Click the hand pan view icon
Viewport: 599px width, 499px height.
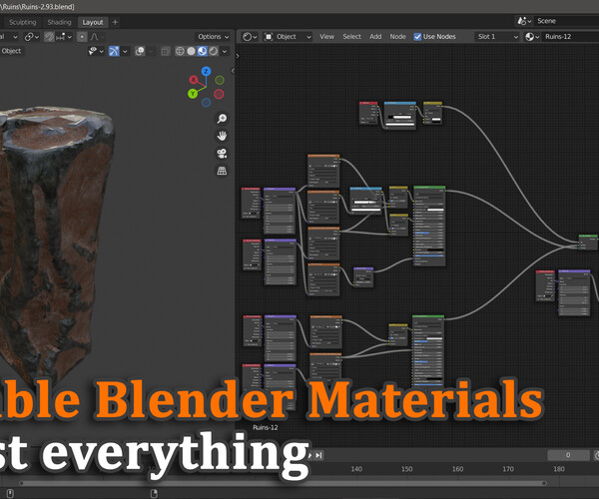222,136
